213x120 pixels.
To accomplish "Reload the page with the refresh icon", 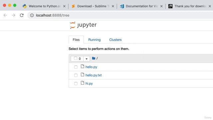I will pyautogui.click(x=22, y=15).
